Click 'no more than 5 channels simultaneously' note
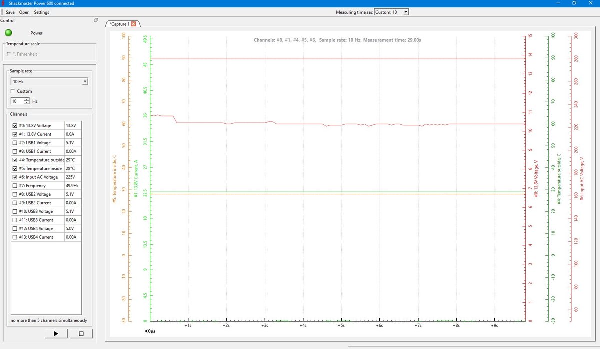 coord(48,320)
